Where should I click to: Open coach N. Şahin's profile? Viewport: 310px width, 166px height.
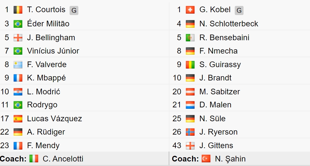coord(230,159)
